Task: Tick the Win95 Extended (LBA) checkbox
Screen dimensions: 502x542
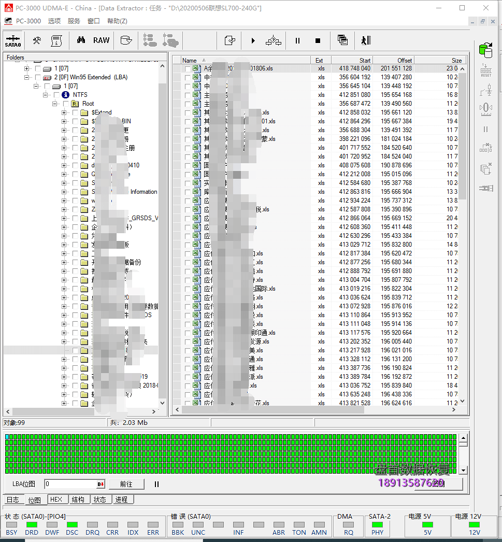Action: 38,77
